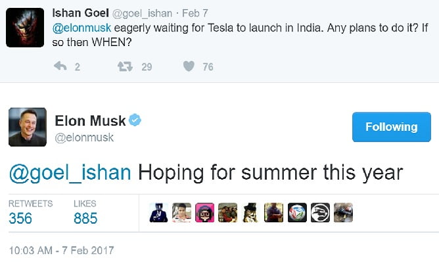
Task: Like Ishan Goel's tweet with the heart
Action: [x=188, y=66]
